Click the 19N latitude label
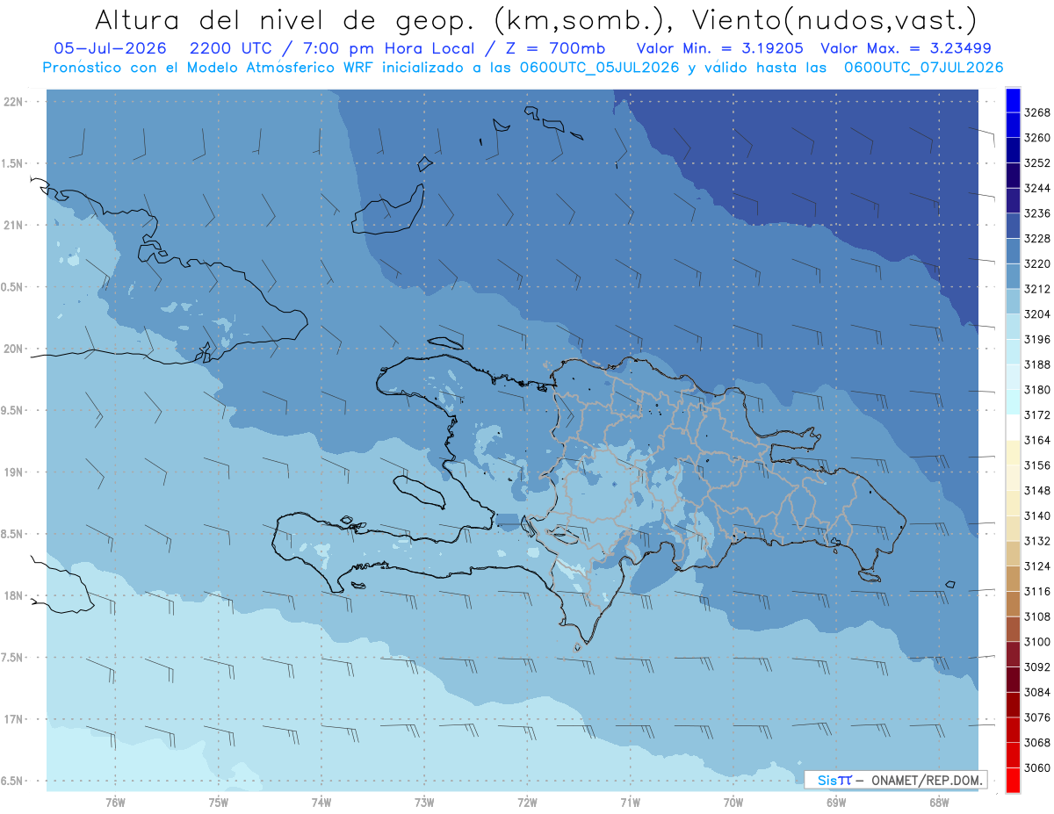Screen dimensions: 1054x814 pyautogui.click(x=13, y=472)
